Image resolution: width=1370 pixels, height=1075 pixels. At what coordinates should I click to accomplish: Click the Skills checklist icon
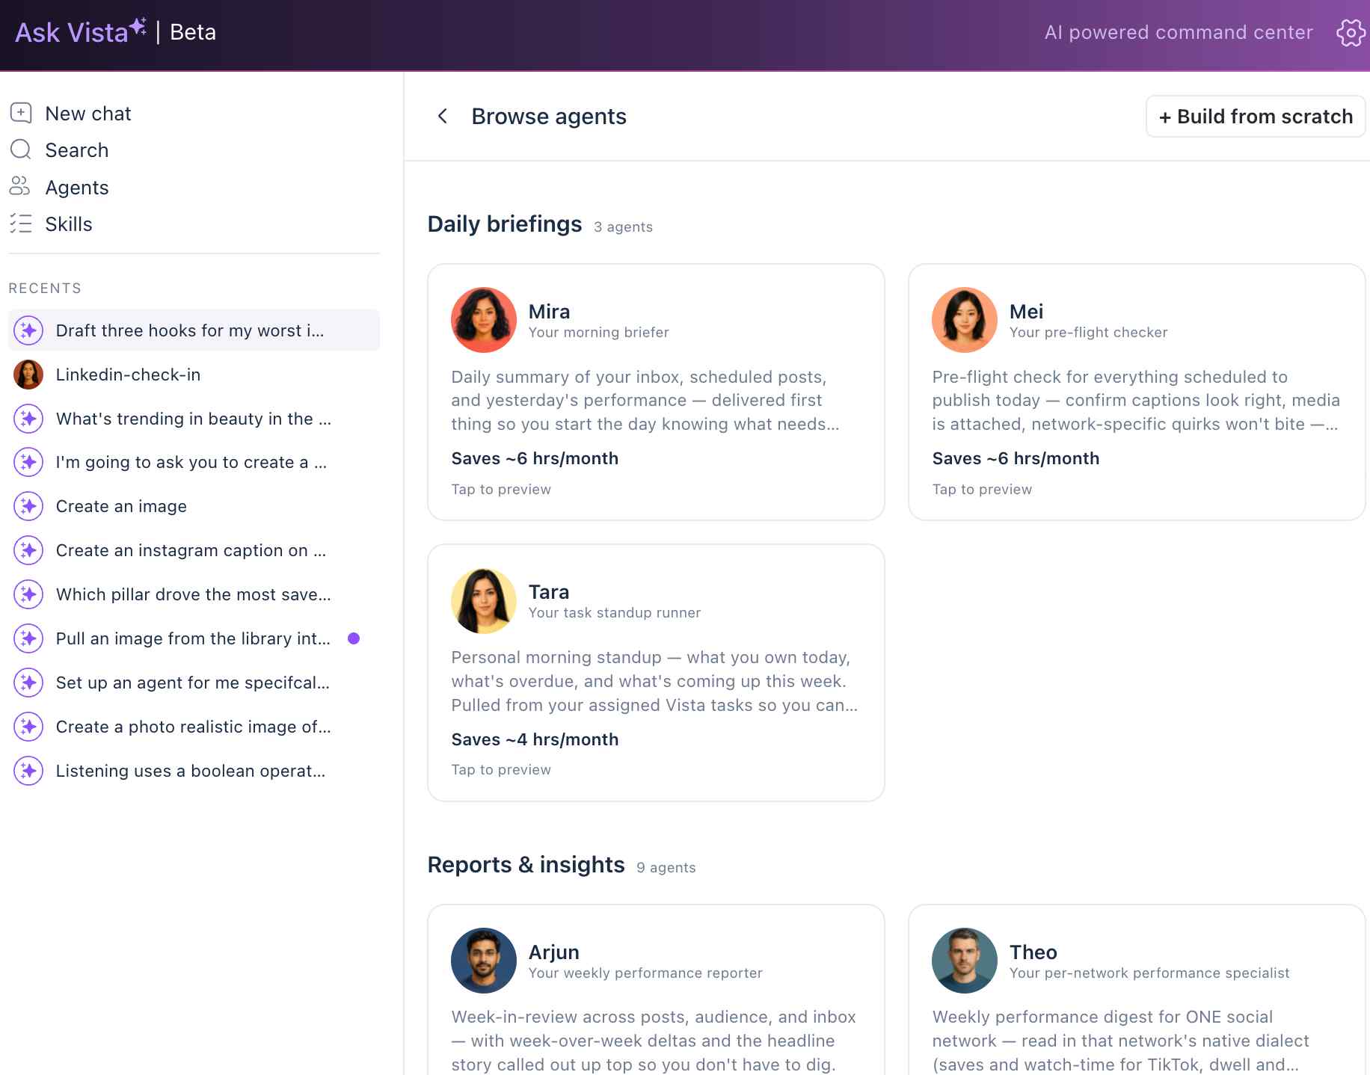pyautogui.click(x=21, y=223)
